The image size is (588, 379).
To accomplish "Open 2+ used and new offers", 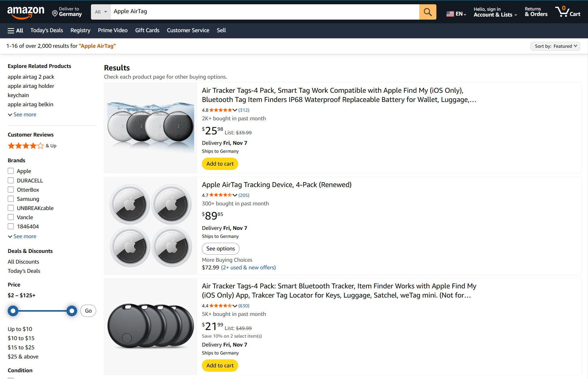I will [248, 267].
